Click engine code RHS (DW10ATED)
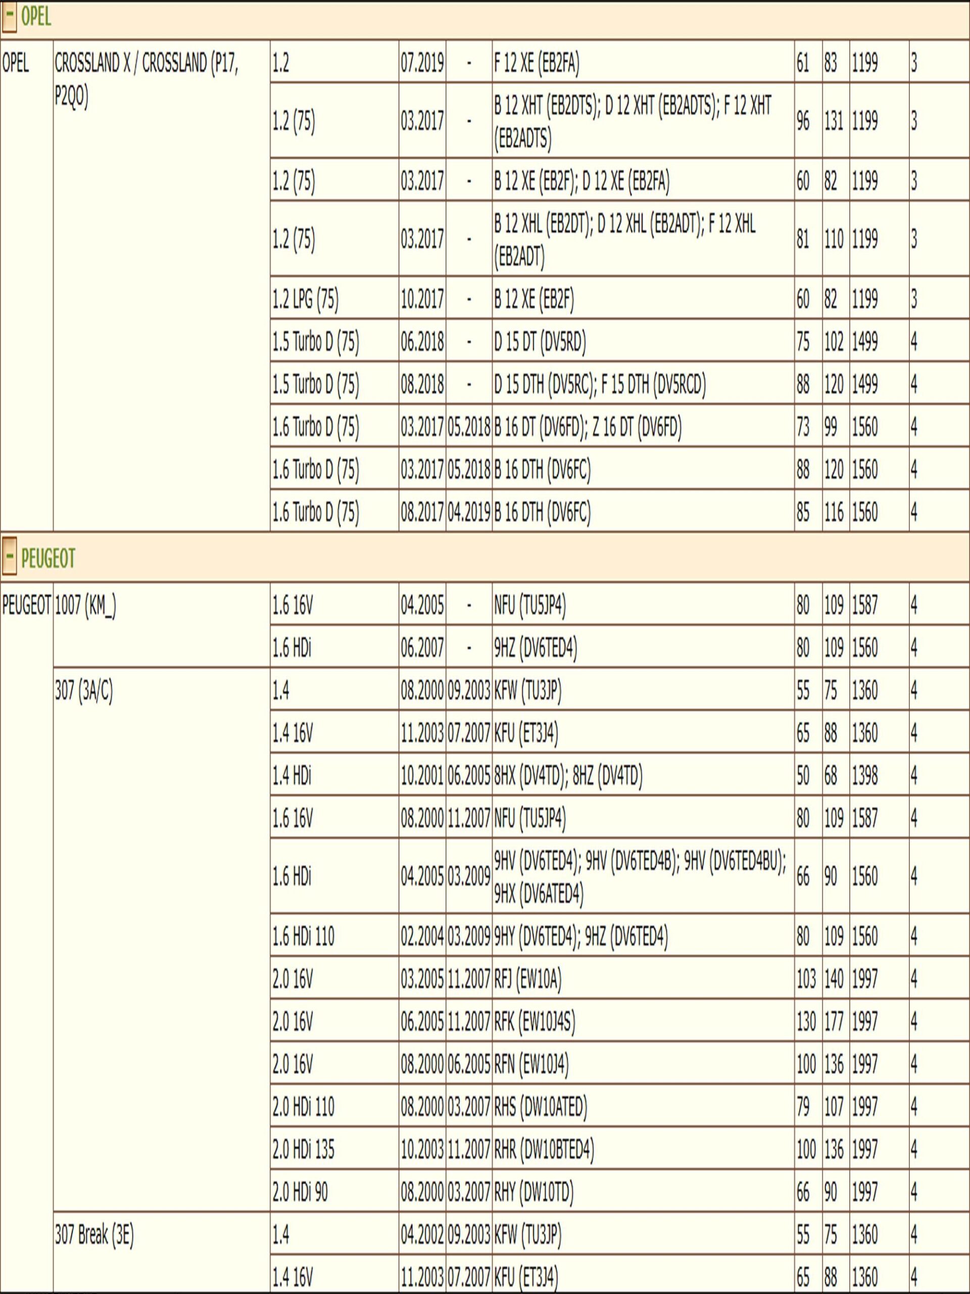970x1294 pixels. point(540,1107)
